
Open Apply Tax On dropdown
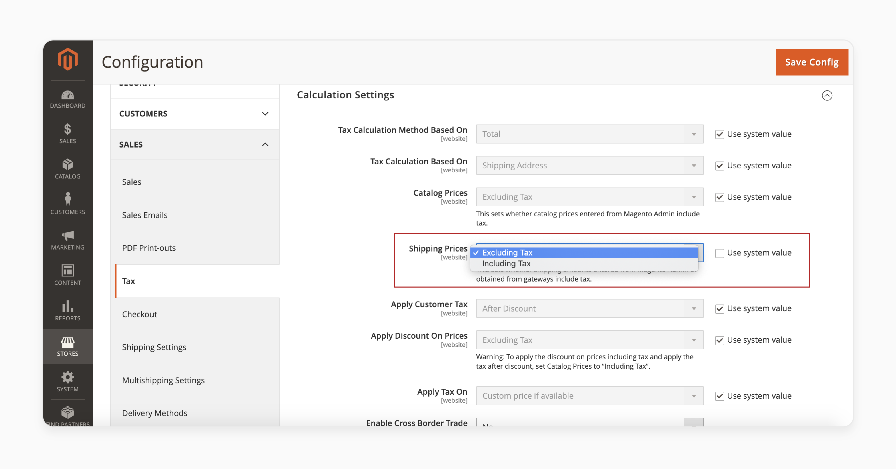589,396
